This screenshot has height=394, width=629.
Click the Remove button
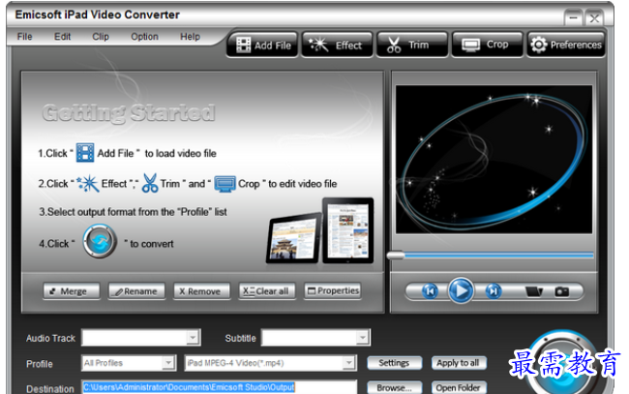[x=202, y=290]
